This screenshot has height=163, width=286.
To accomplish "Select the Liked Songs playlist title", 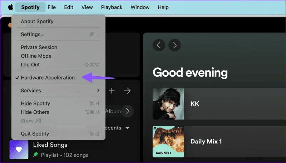I will pyautogui.click(x=50, y=145).
